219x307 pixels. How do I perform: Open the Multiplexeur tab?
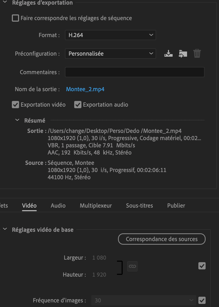point(96,206)
